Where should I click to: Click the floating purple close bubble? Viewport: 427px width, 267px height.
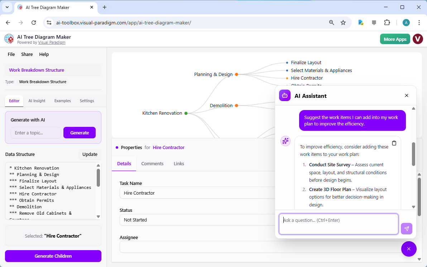coord(409,249)
